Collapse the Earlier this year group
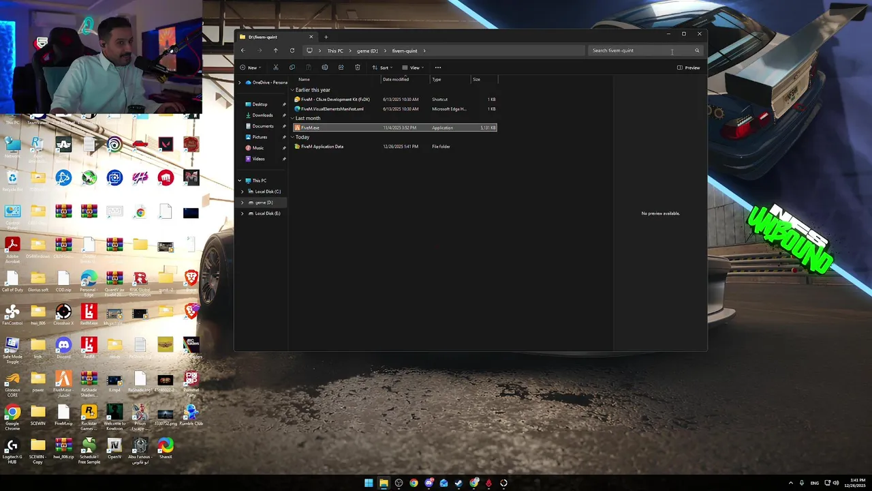872x491 pixels. point(292,90)
